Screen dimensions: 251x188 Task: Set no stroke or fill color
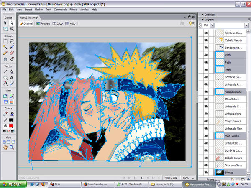point(9,131)
